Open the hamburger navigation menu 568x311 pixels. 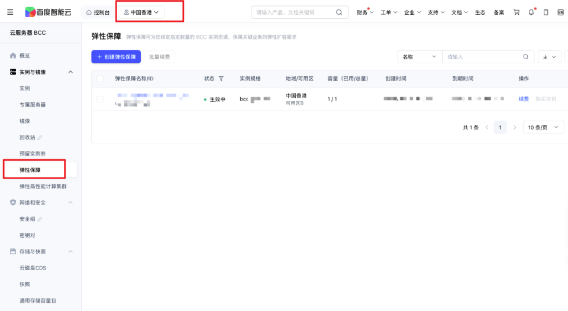pos(10,12)
